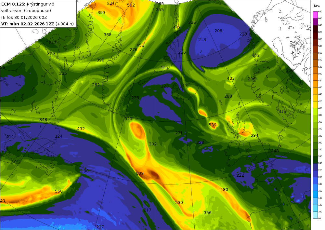Viewport: 325px width, 230px height.
Task: Click the map value '248'
Action: point(275,151)
